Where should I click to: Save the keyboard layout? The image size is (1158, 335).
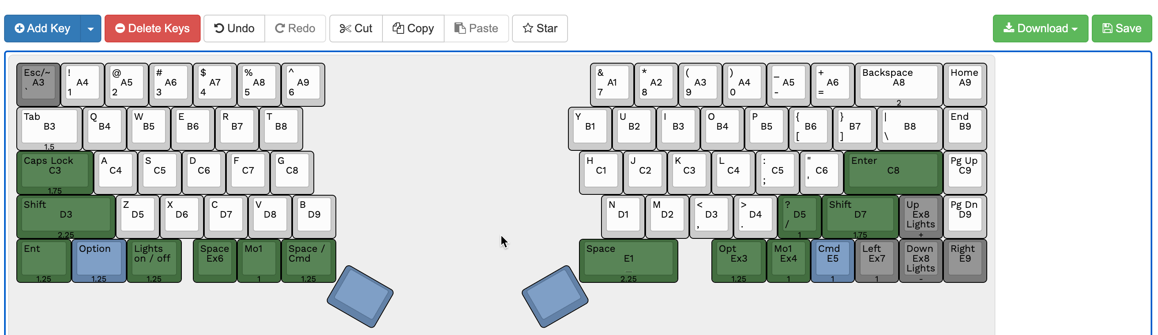pyautogui.click(x=1122, y=28)
